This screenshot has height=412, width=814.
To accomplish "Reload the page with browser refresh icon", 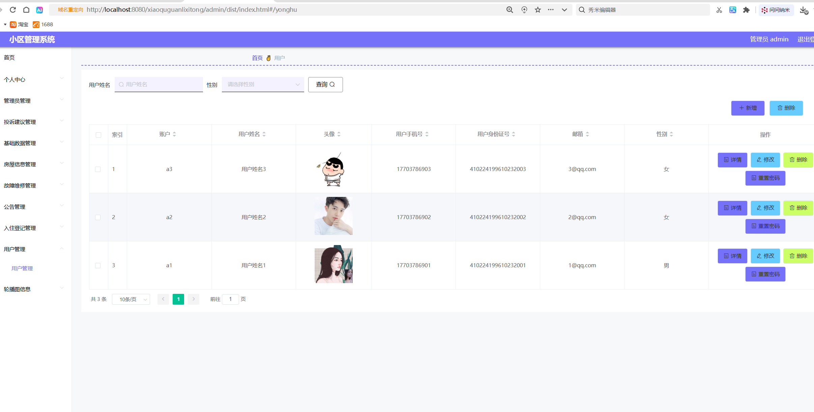I will pyautogui.click(x=13, y=10).
